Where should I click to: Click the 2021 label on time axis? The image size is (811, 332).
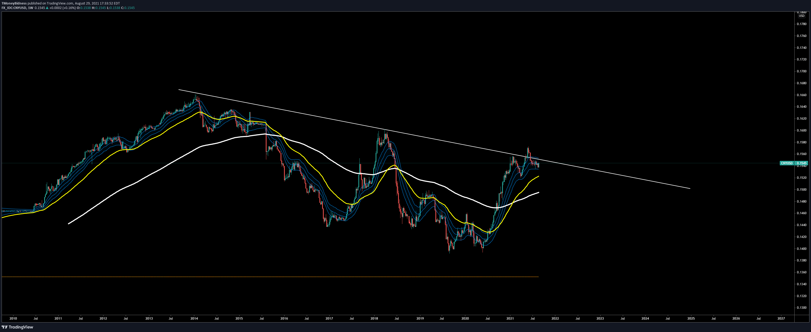(x=510, y=318)
